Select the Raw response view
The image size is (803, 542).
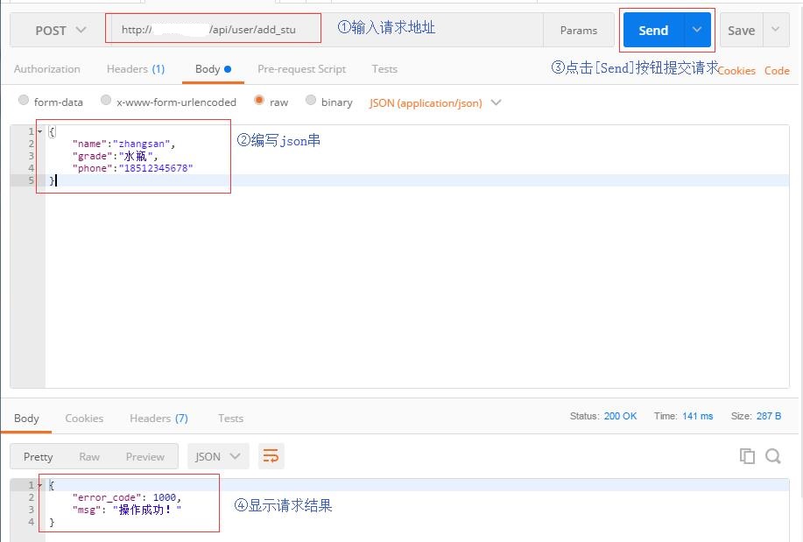point(89,456)
